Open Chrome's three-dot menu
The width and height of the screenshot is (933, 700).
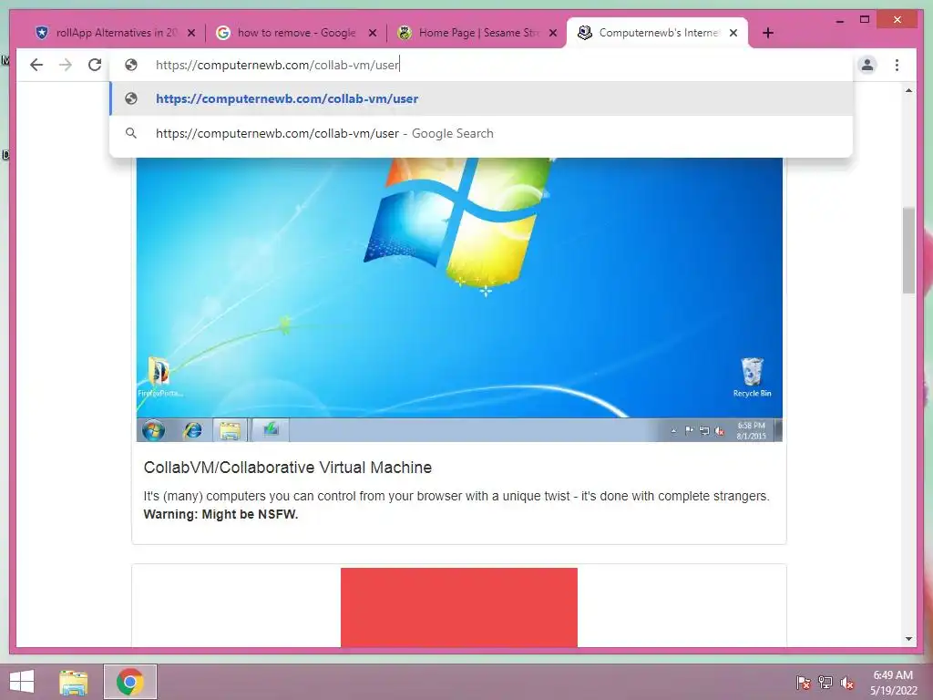[x=897, y=65]
